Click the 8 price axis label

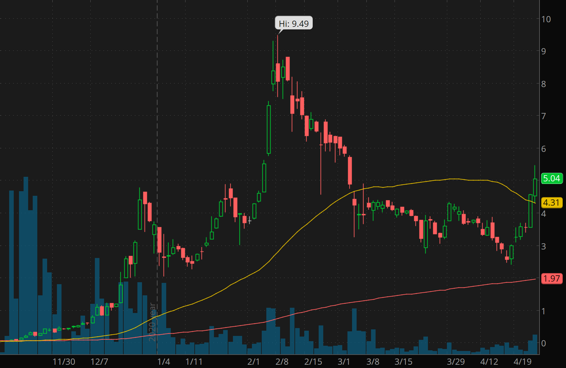coord(544,84)
